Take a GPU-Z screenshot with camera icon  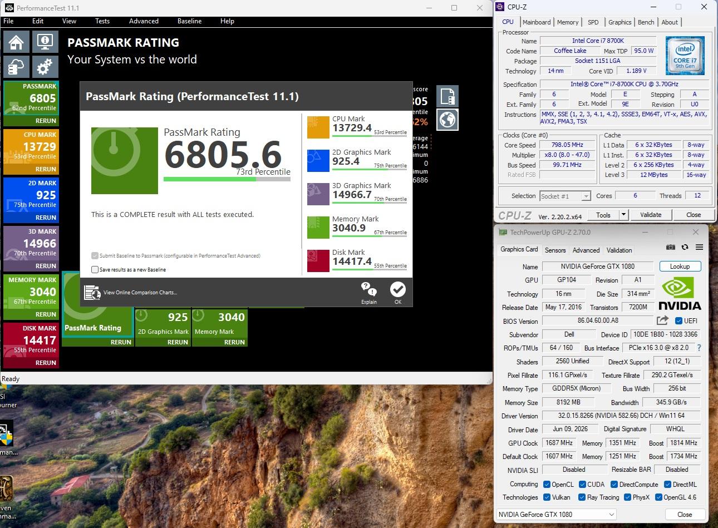[671, 247]
